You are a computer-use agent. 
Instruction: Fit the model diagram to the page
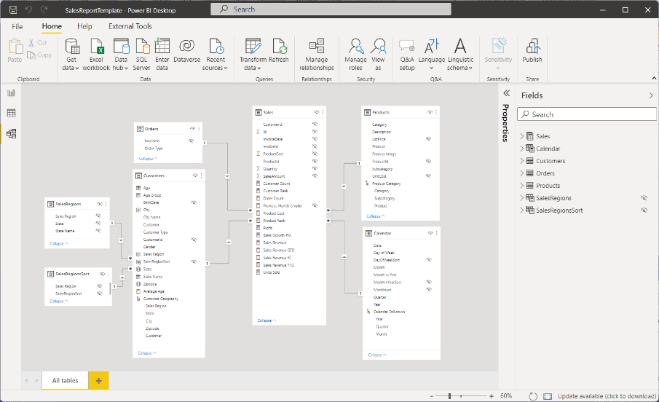(548, 396)
